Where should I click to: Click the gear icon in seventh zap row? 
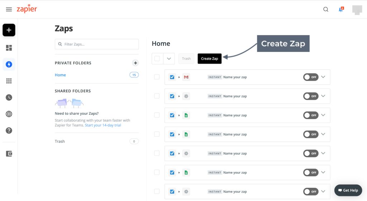186,192
